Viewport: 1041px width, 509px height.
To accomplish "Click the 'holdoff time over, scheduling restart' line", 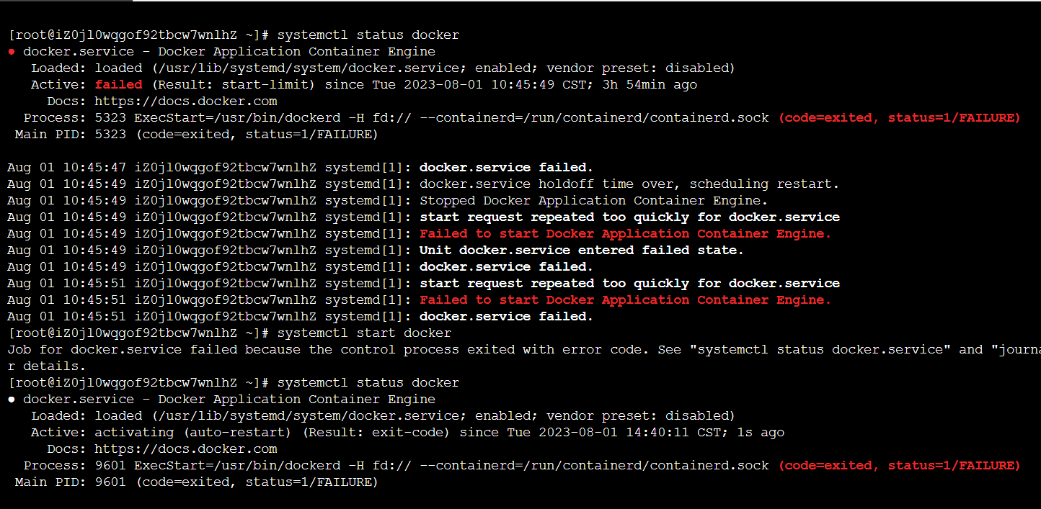I will tap(629, 184).
